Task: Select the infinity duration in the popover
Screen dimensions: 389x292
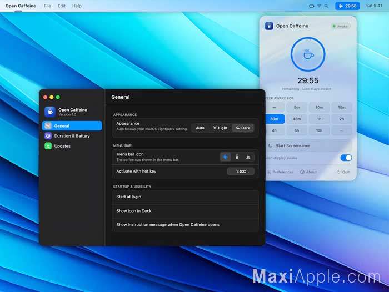Action: pos(274,107)
